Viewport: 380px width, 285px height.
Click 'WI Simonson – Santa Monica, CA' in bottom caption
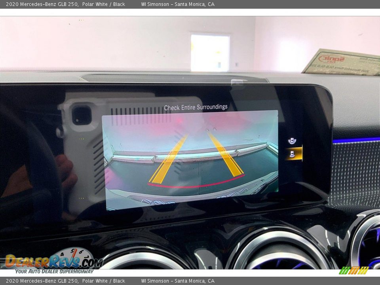click(178, 281)
